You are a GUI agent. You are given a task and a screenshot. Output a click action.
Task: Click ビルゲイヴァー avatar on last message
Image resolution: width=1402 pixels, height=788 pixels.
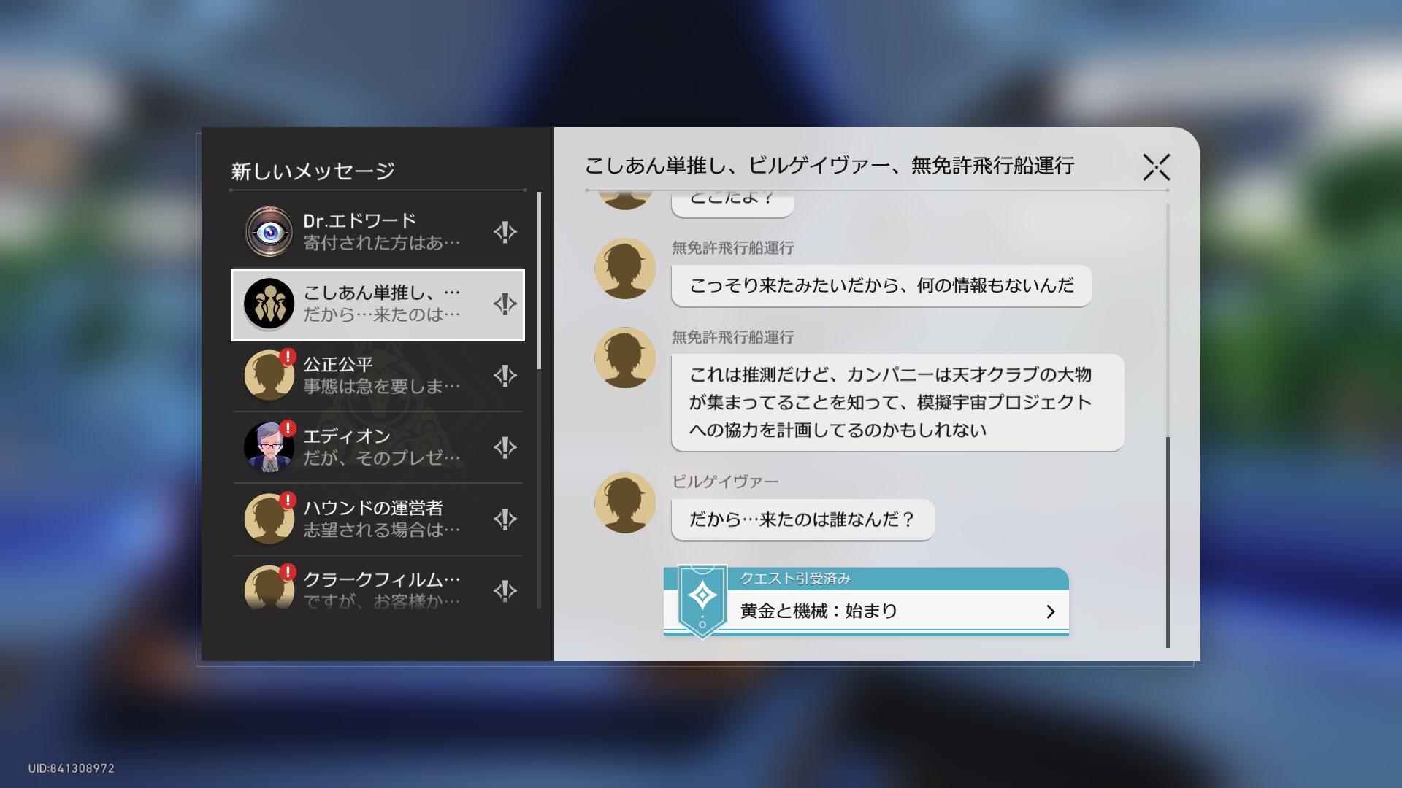coord(625,503)
